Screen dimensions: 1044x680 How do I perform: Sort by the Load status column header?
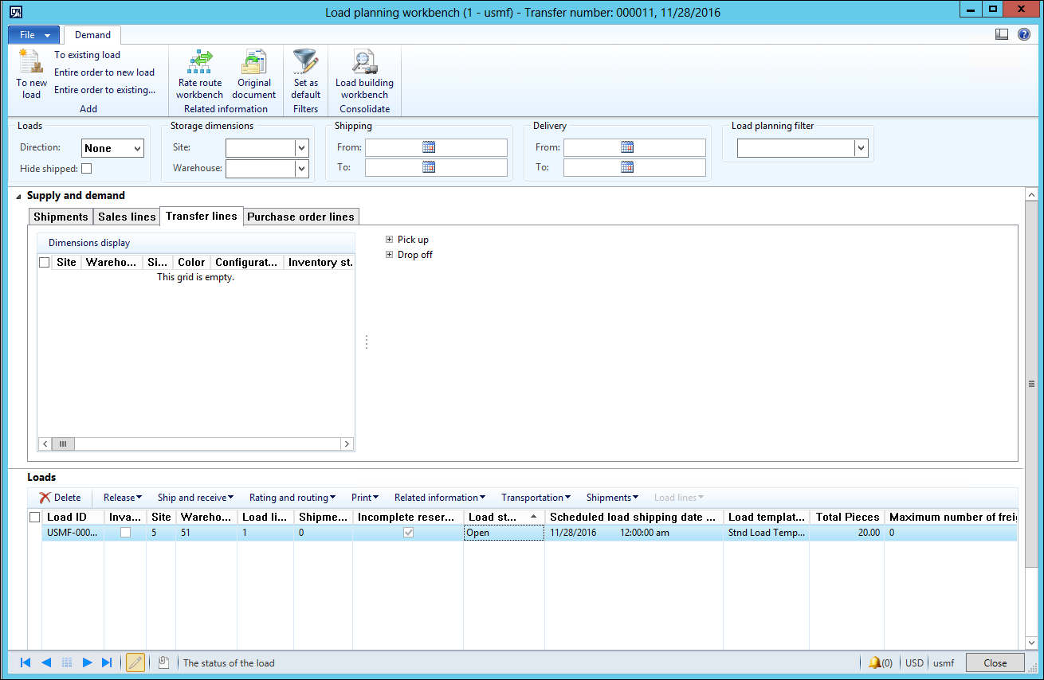click(504, 517)
